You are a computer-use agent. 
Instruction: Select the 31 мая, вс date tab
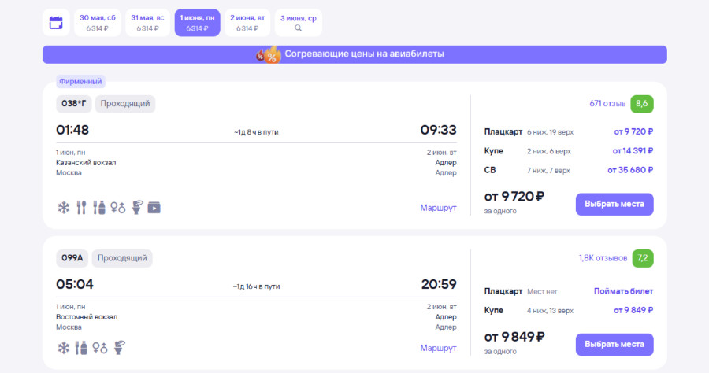[147, 23]
